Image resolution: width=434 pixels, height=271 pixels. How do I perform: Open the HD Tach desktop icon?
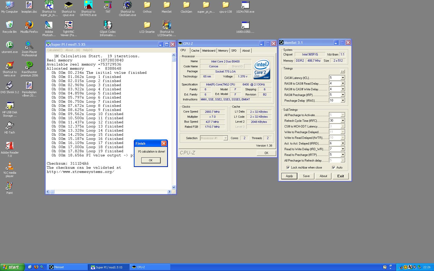(10, 128)
